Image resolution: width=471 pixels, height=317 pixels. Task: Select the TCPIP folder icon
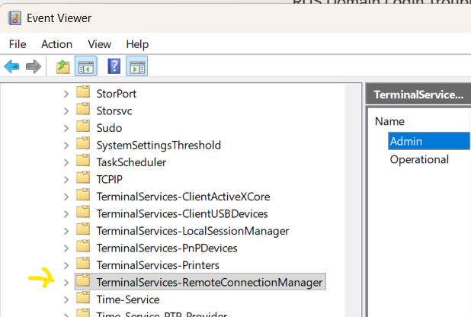(83, 178)
